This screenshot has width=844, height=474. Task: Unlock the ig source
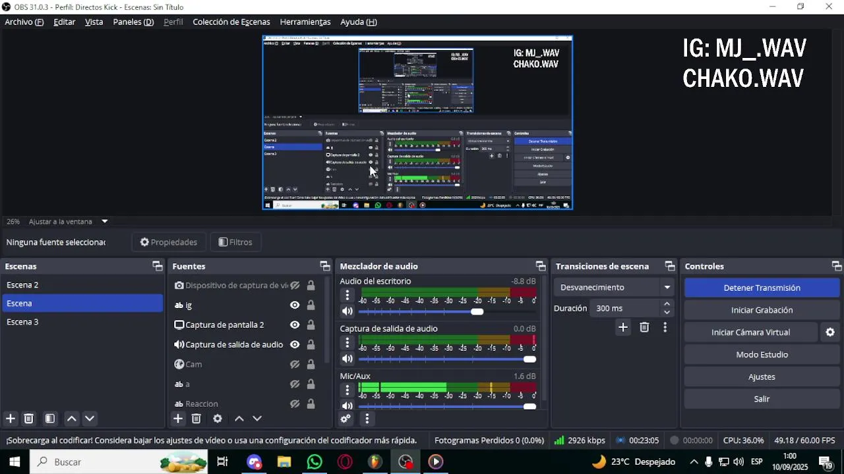311,305
